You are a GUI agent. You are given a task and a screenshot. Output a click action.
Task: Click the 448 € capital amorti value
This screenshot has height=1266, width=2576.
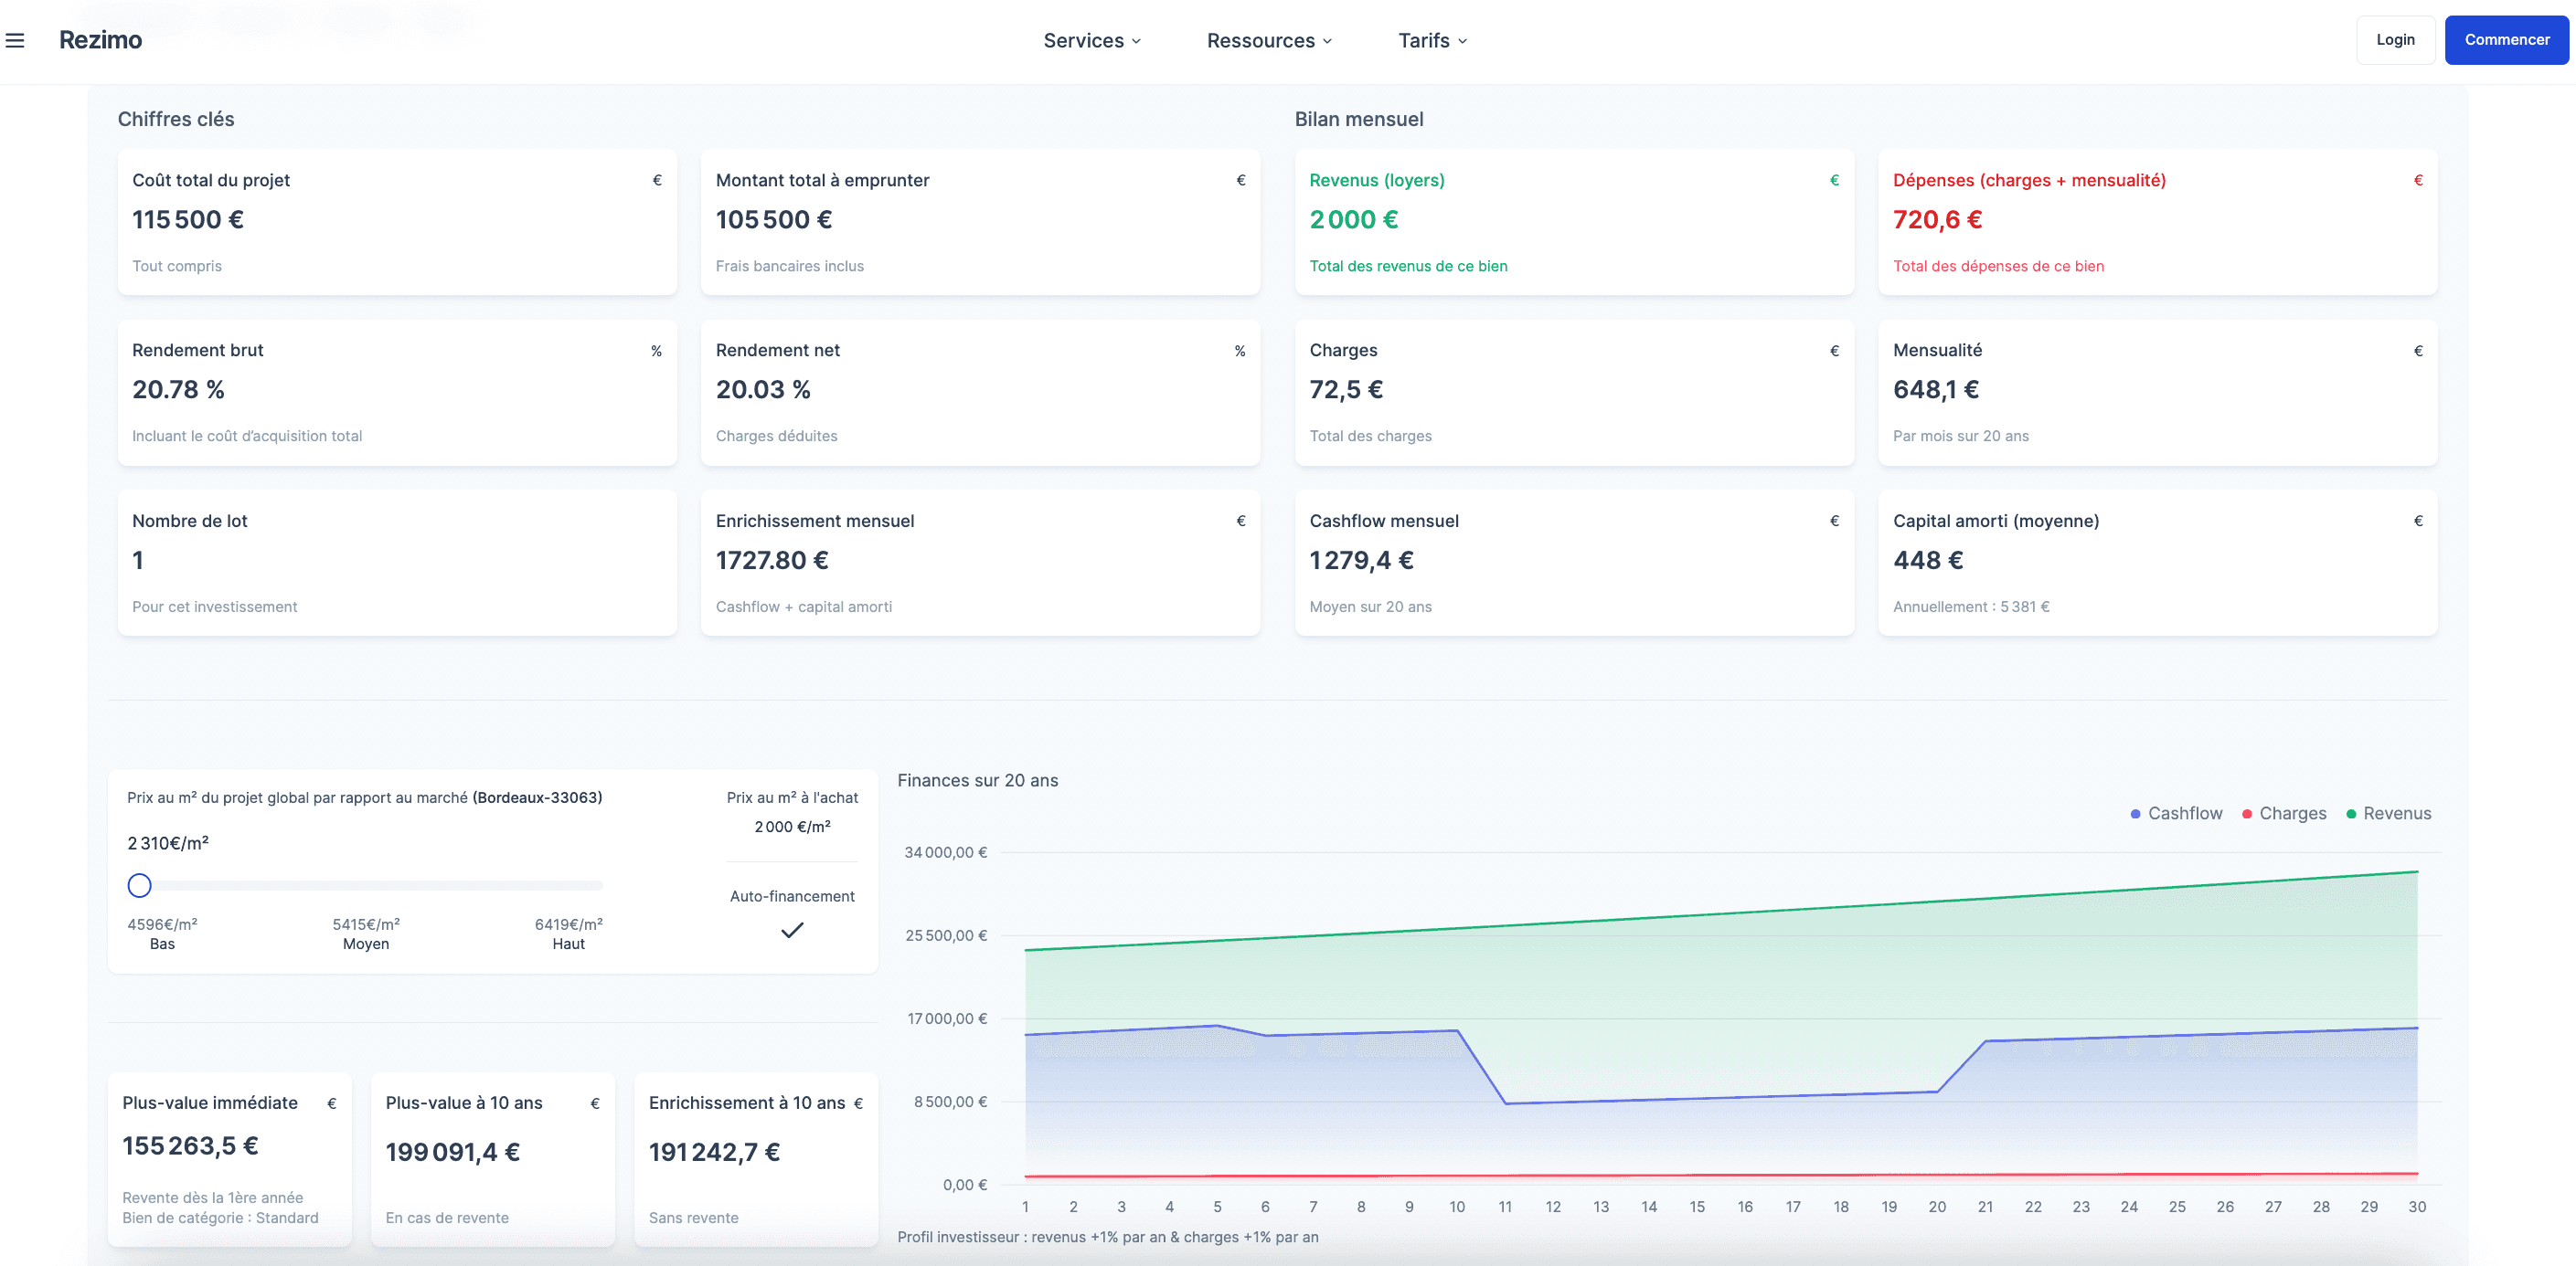point(1928,561)
